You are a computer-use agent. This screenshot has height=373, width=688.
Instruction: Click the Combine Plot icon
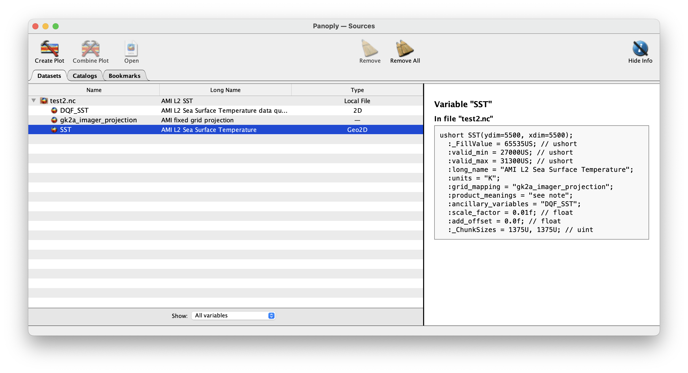pos(90,48)
